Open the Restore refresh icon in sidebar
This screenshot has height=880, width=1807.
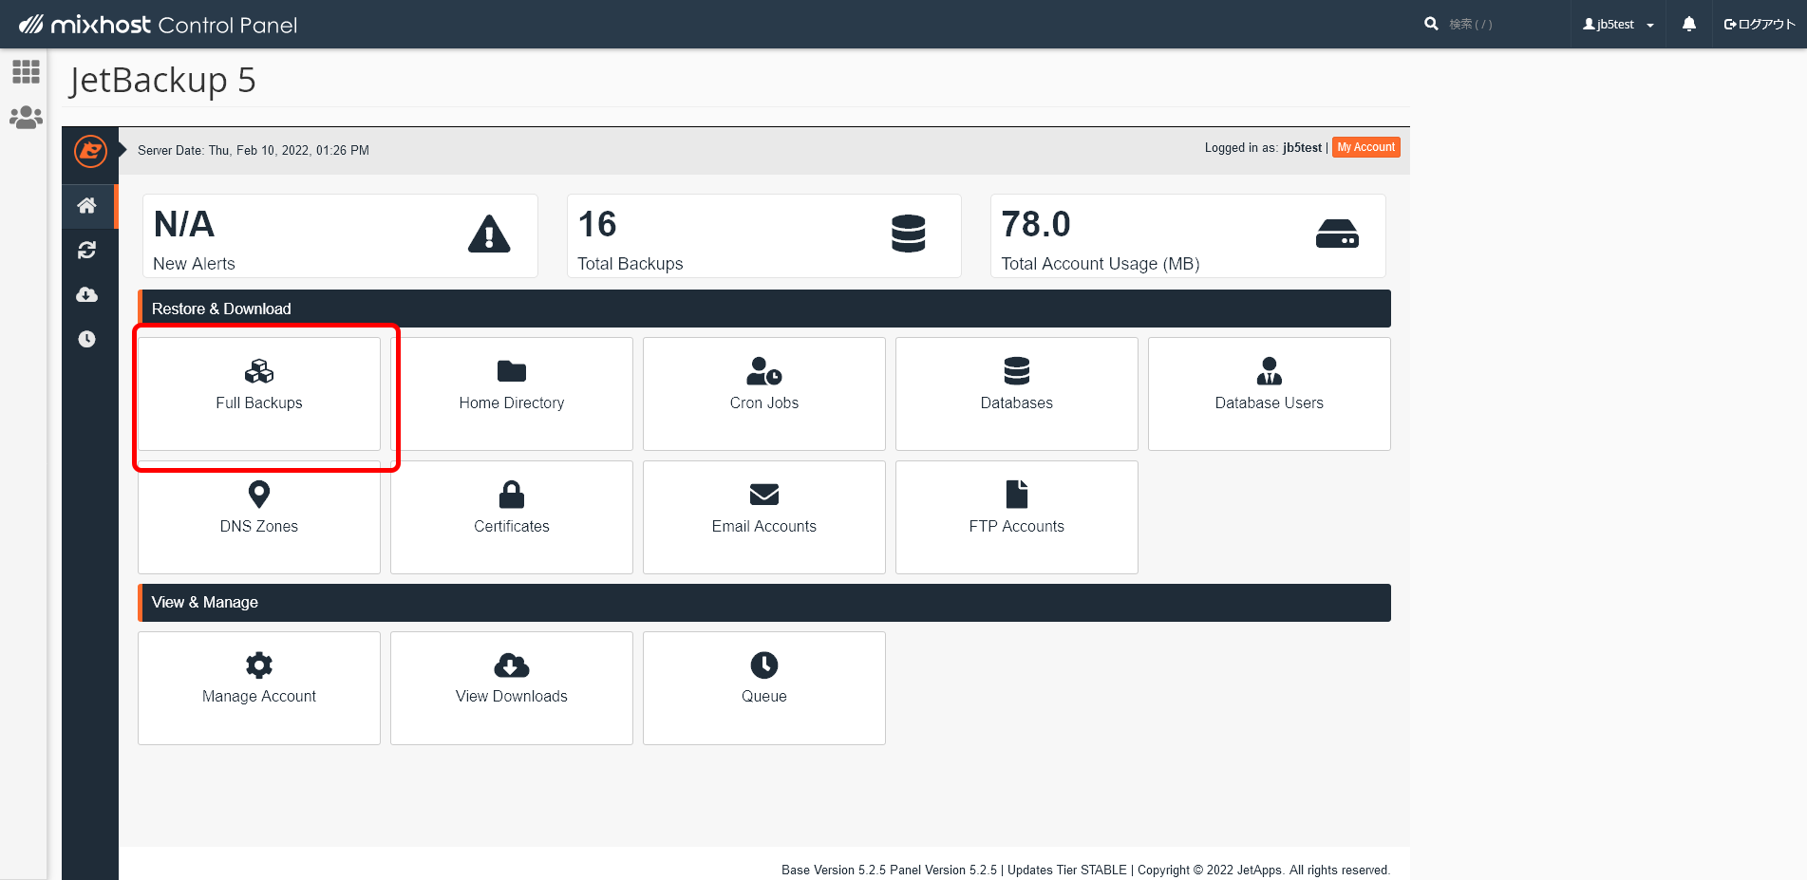pos(87,250)
